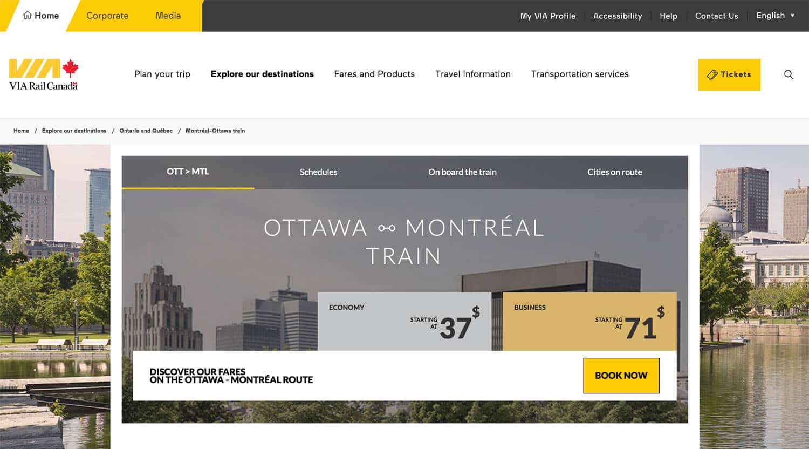Open Transportation services menu
809x449 pixels.
[x=580, y=74]
